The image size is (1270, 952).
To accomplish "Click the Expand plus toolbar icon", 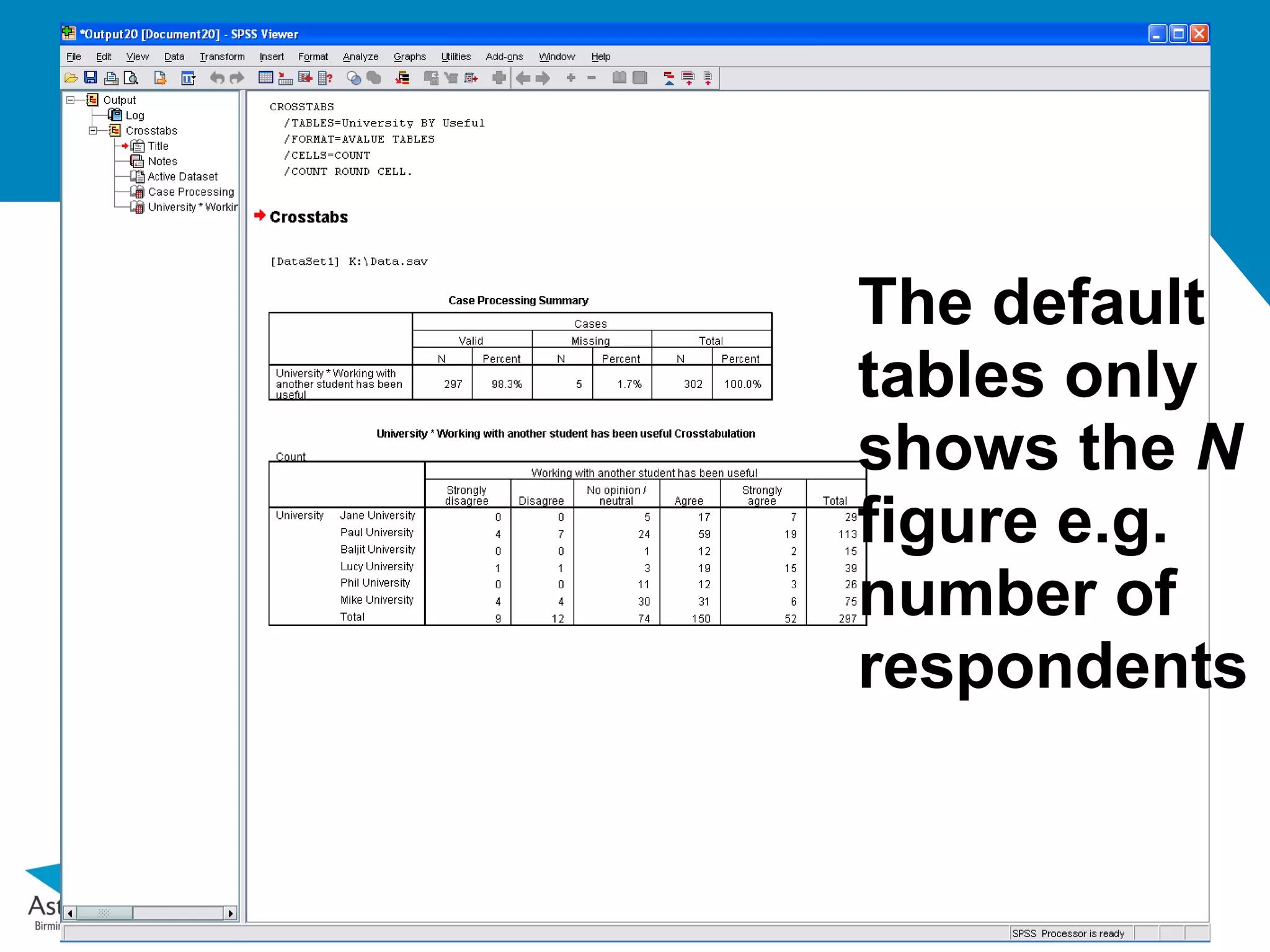I will click(x=571, y=78).
